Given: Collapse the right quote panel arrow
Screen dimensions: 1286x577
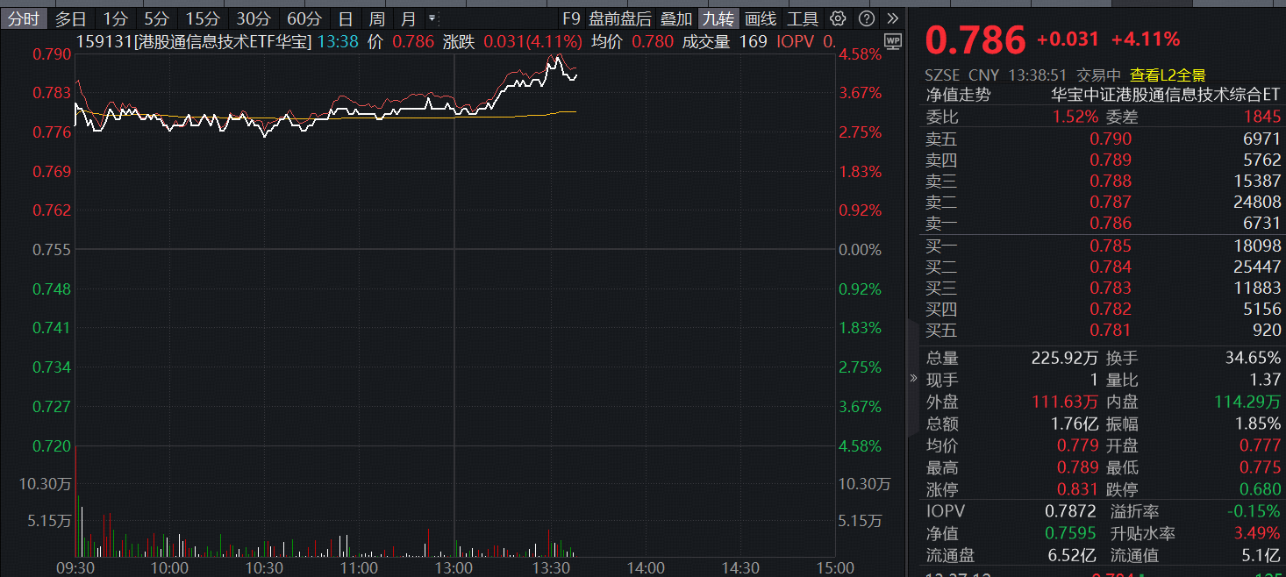Looking at the screenshot, I should point(913,379).
